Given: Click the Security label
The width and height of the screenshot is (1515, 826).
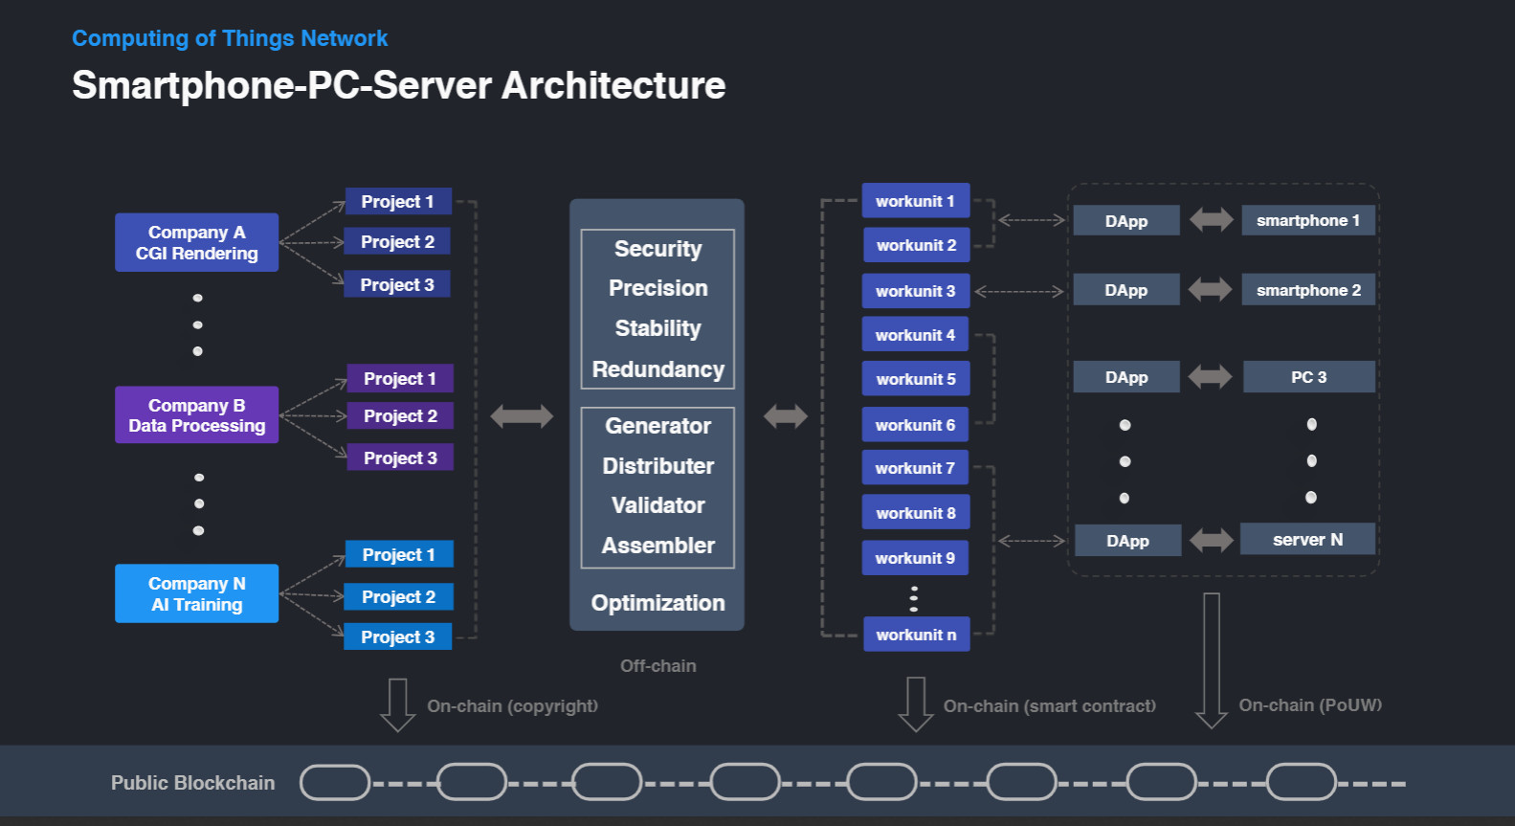Looking at the screenshot, I should [x=658, y=249].
